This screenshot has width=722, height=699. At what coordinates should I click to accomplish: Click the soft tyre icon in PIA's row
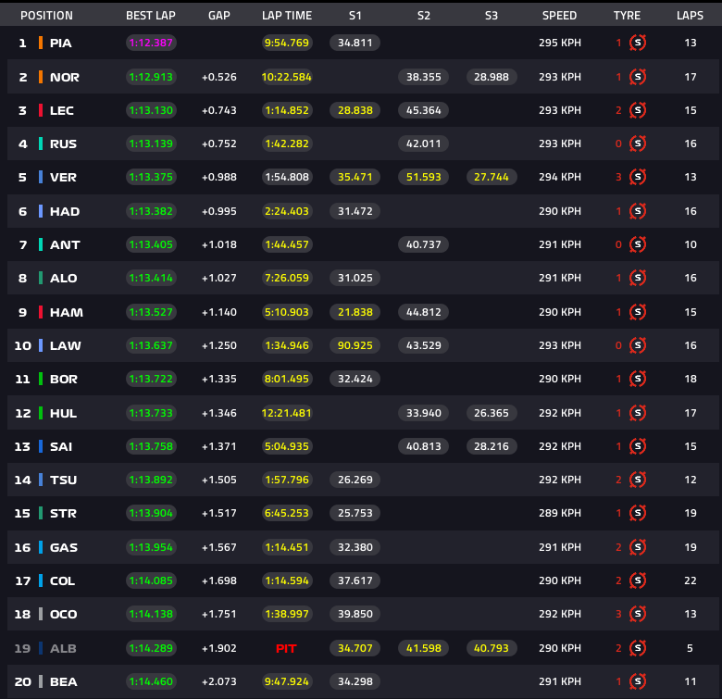point(638,43)
